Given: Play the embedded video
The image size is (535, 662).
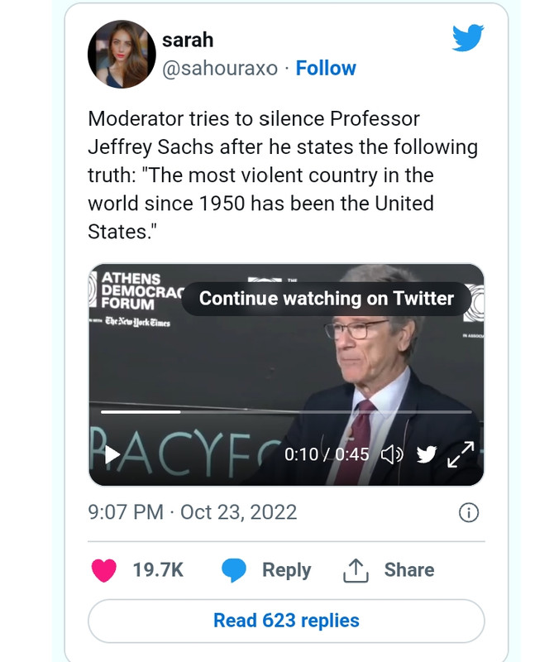Looking at the screenshot, I should [112, 454].
